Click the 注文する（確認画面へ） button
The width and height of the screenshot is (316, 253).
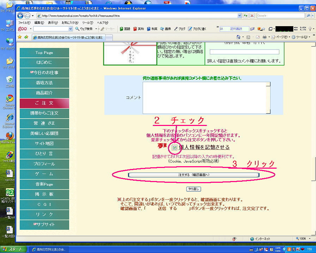(194, 175)
